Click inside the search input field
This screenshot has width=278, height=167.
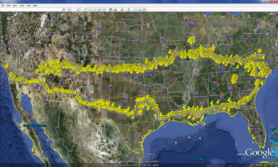[x=31, y=9]
